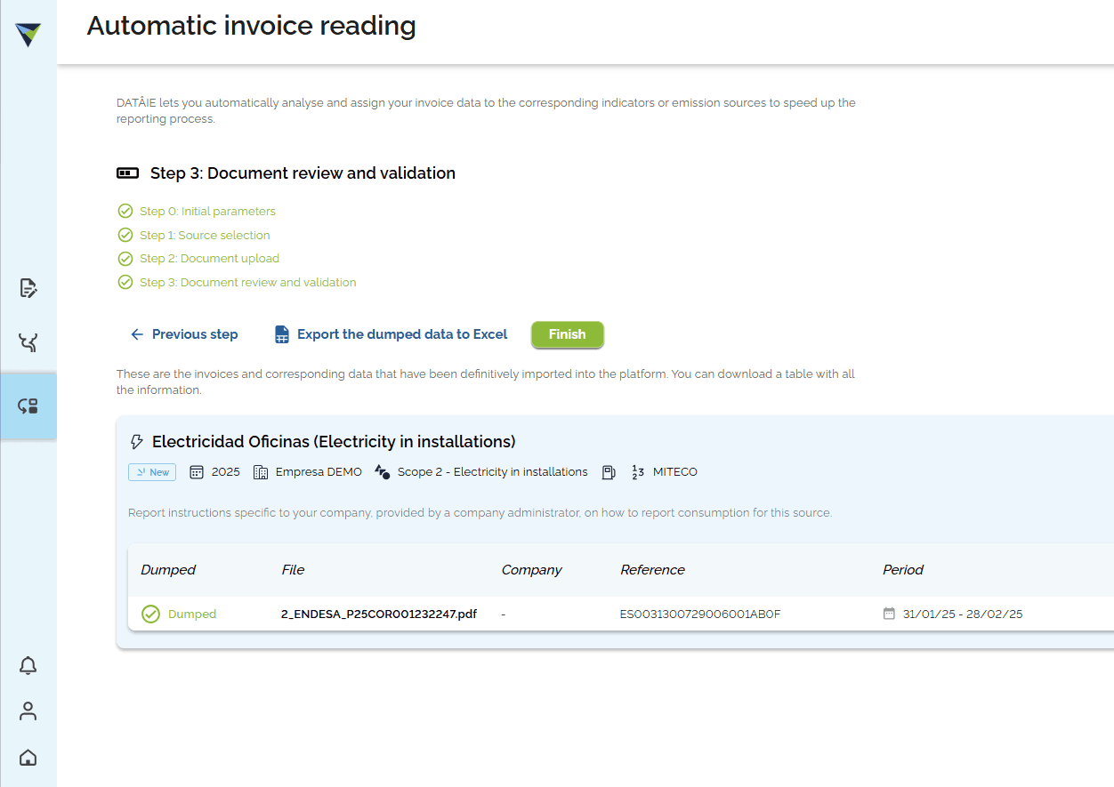Click the Company column header
1114x787 pixels.
point(531,570)
